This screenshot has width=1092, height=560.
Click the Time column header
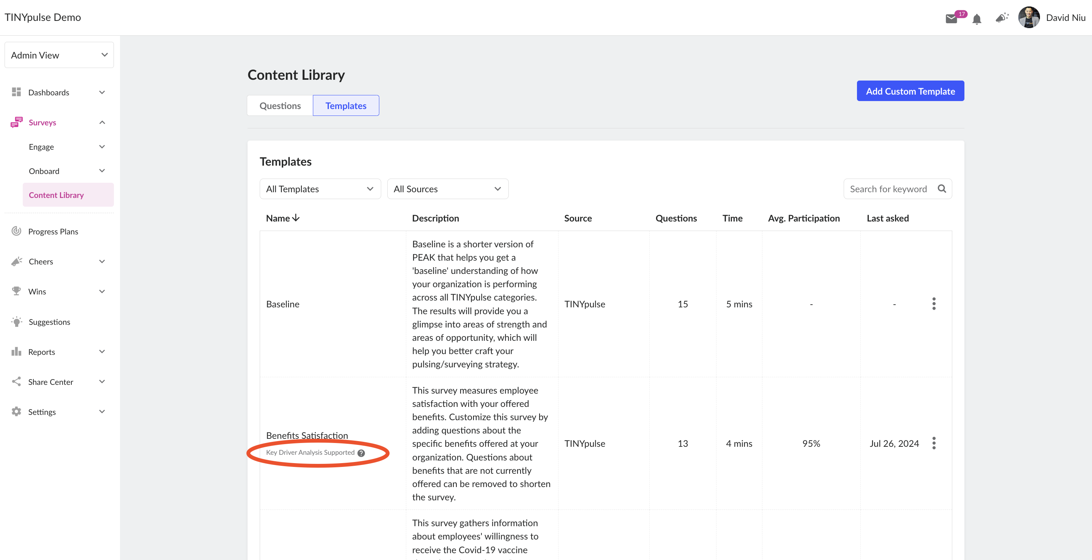pyautogui.click(x=732, y=218)
